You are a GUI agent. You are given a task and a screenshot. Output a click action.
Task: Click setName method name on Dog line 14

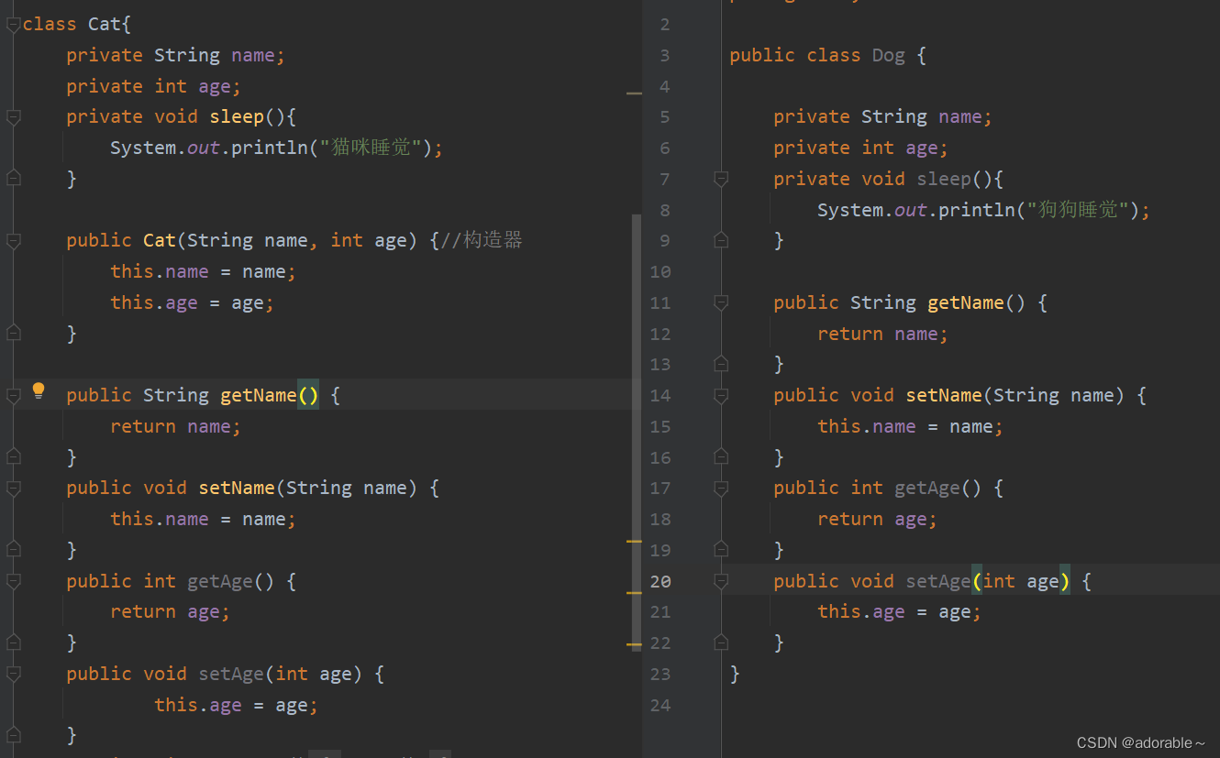pyautogui.click(x=944, y=395)
